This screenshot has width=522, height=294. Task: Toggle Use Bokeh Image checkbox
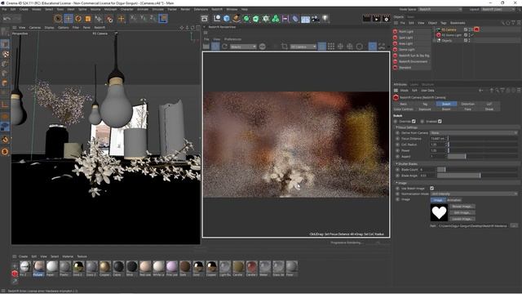coord(431,189)
